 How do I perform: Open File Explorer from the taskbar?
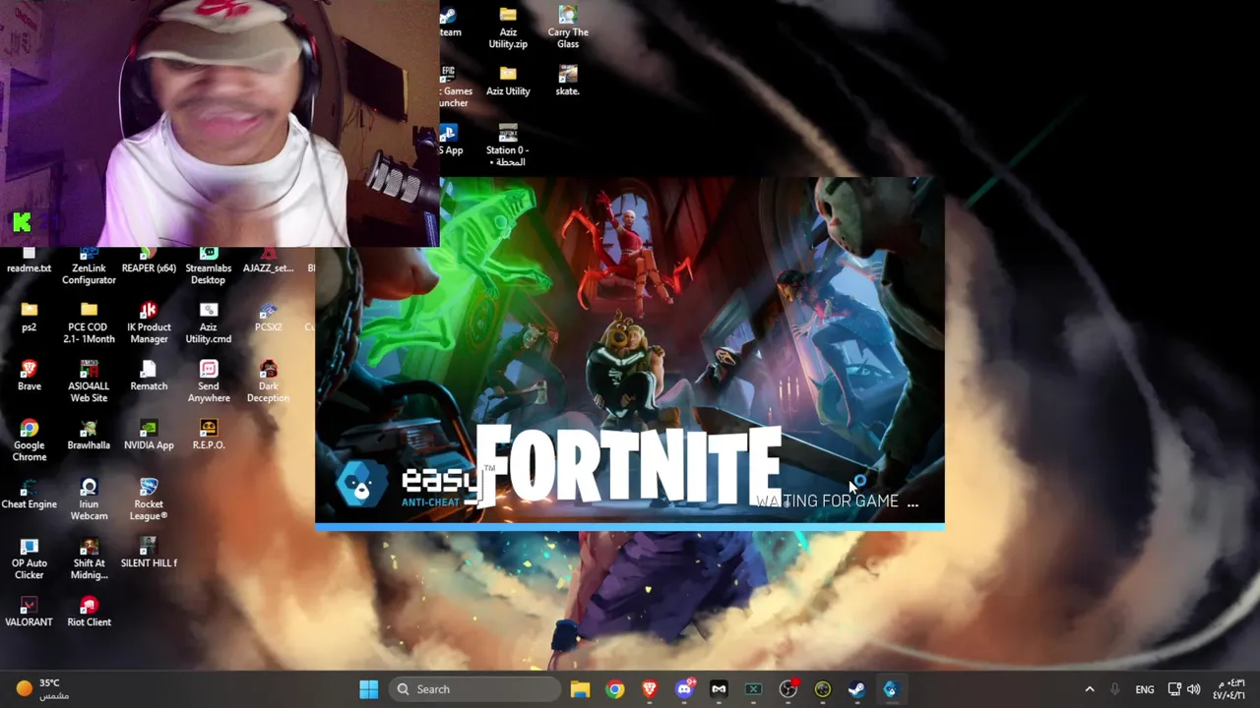coord(580,689)
